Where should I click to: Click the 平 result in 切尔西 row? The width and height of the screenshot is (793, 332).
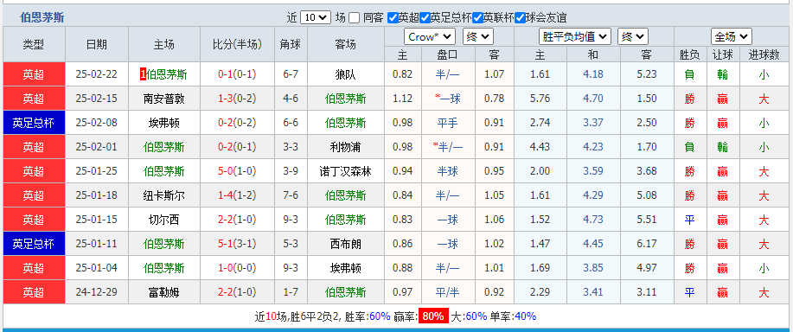click(689, 220)
